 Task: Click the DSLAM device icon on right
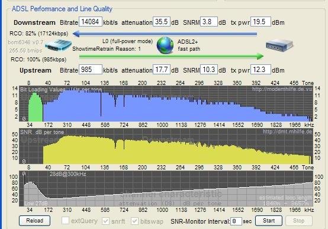point(279,45)
